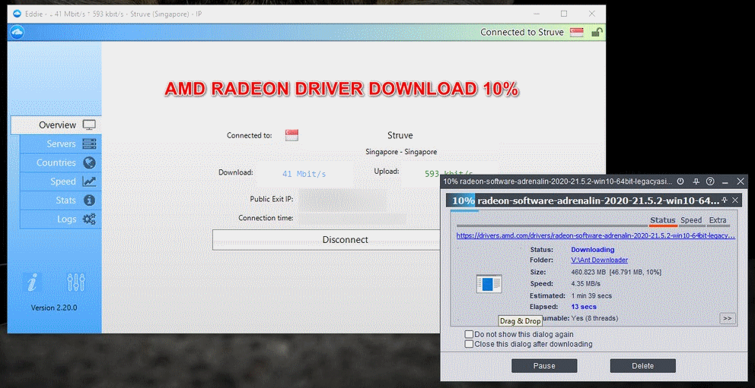This screenshot has height=388, width=755.
Task: Switch to Speed tab in download dialog
Action: [x=691, y=220]
